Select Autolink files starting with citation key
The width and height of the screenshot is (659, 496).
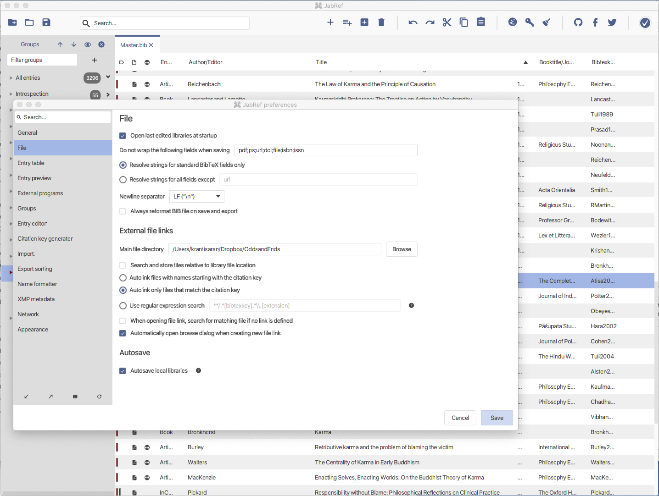click(123, 278)
